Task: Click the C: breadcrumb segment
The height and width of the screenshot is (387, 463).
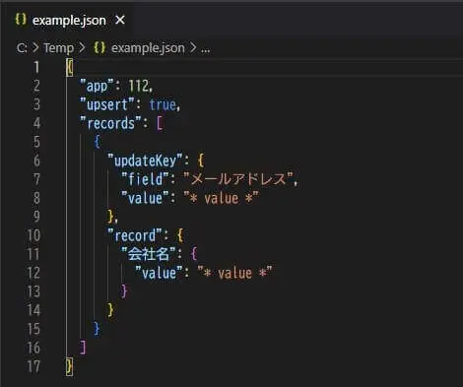Action: 22,48
